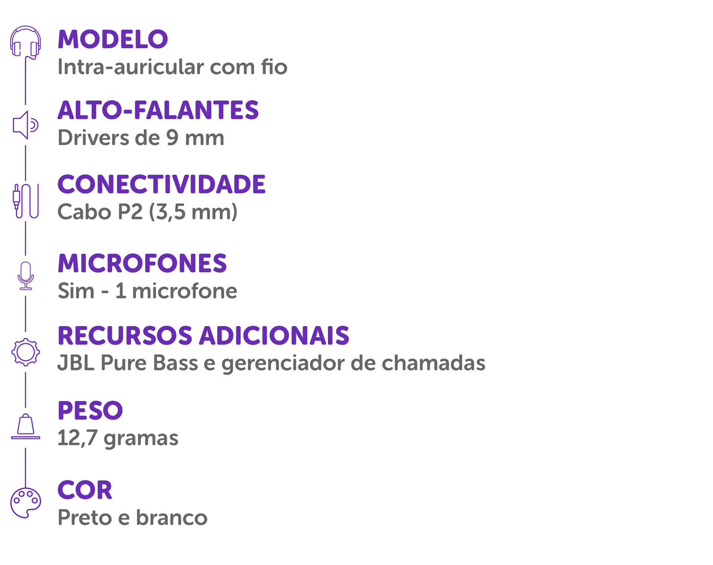Click the text 'Sim - 1 microfone'

coord(147,291)
